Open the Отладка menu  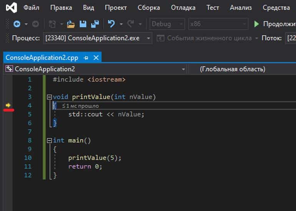(183, 8)
